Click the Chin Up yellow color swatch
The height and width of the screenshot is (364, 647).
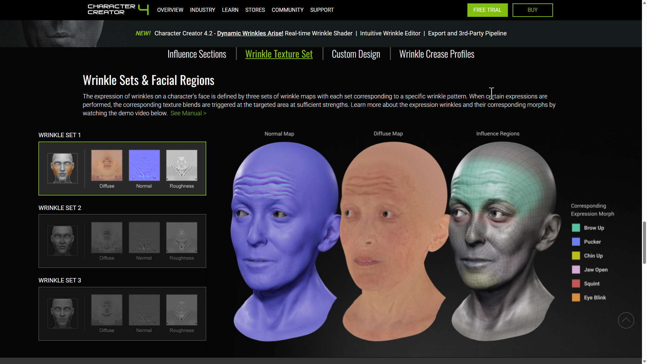[x=576, y=256]
